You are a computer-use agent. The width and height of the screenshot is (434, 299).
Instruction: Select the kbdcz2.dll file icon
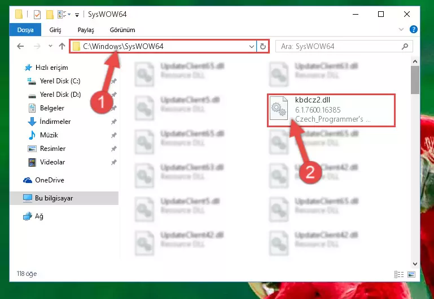[279, 108]
